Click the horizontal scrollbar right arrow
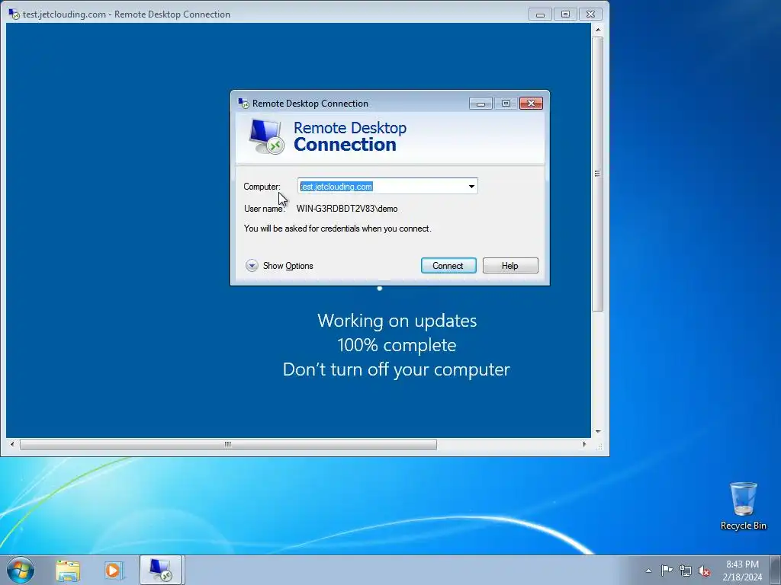Screen dimensions: 781x585 point(585,444)
